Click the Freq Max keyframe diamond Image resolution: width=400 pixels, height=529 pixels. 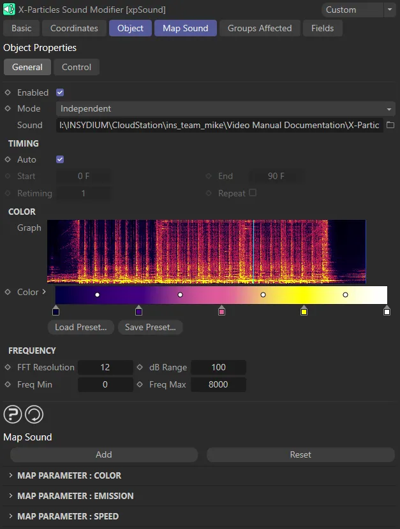pyautogui.click(x=140, y=384)
